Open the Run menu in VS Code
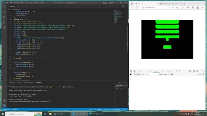Viewport: 207px width, 116px height. coord(31,3)
